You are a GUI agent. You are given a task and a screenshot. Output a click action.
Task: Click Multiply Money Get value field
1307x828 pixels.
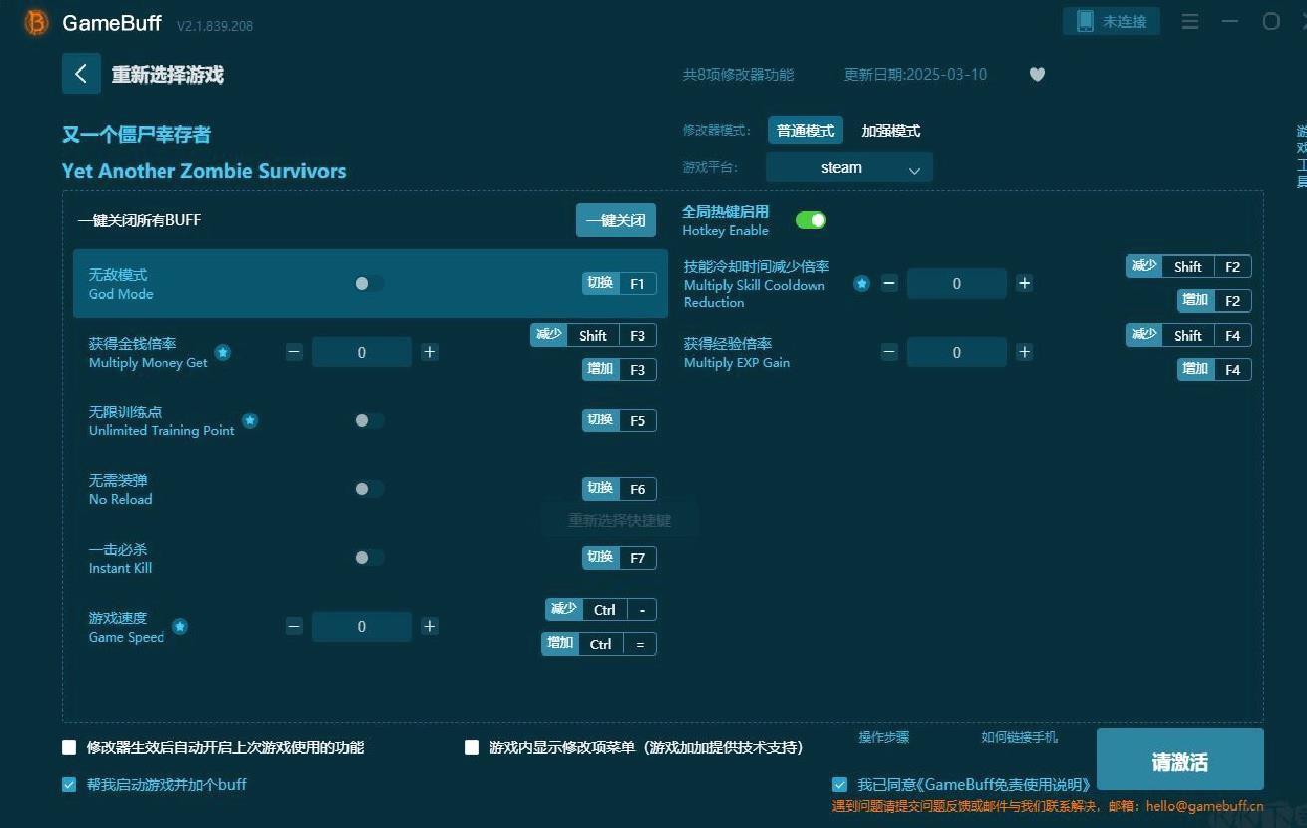(362, 352)
